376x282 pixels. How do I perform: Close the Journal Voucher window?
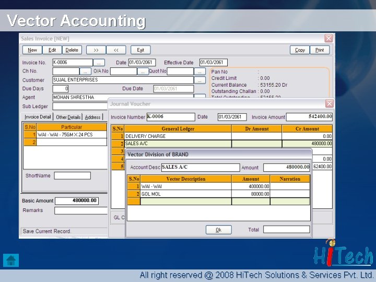pyautogui.click(x=329, y=103)
